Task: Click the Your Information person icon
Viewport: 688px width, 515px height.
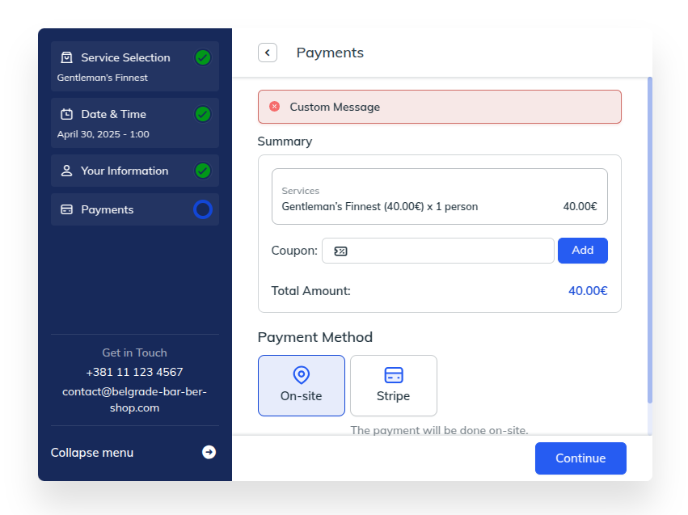Action: tap(66, 171)
